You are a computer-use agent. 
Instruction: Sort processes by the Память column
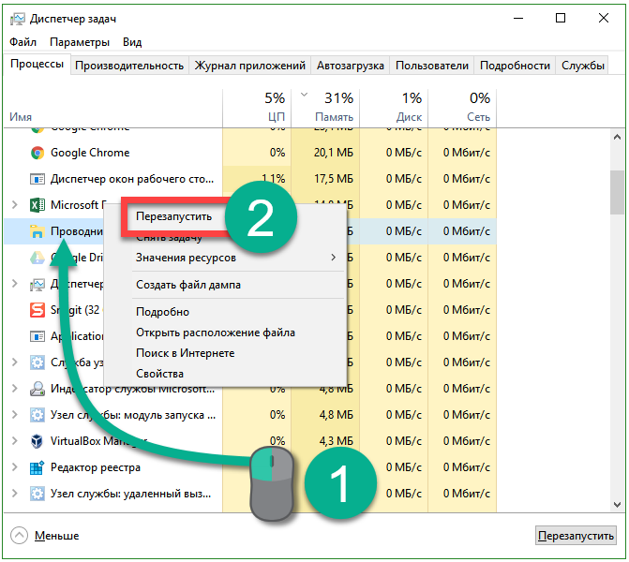pos(325,107)
